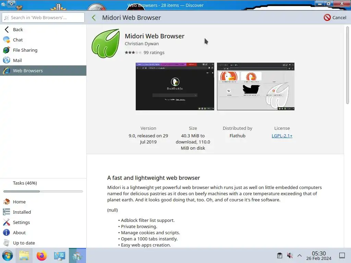This screenshot has height=263, width=351.
Task: Select the Web Browsers category
Action: click(43, 71)
